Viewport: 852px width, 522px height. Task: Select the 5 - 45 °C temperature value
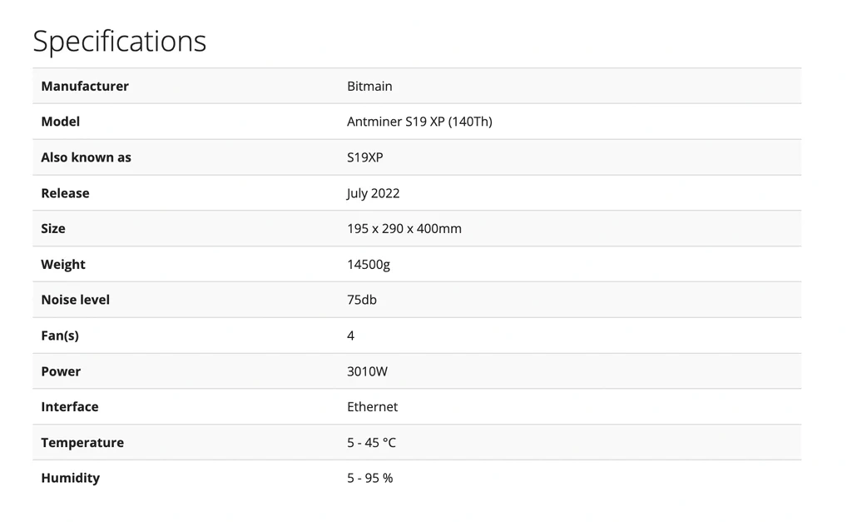click(x=371, y=443)
